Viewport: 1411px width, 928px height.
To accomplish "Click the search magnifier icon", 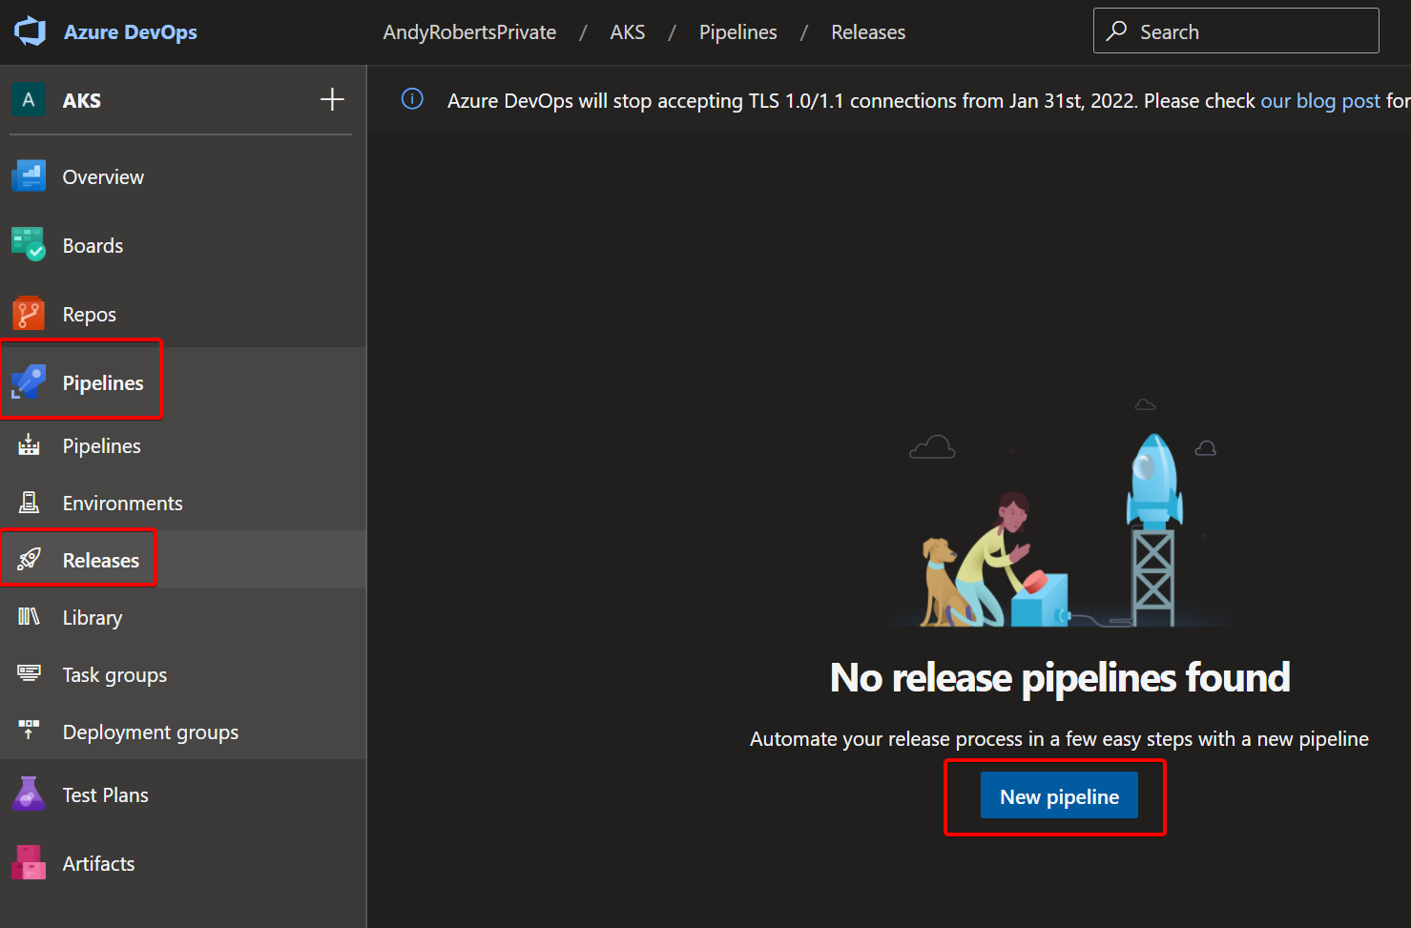I will (1116, 31).
